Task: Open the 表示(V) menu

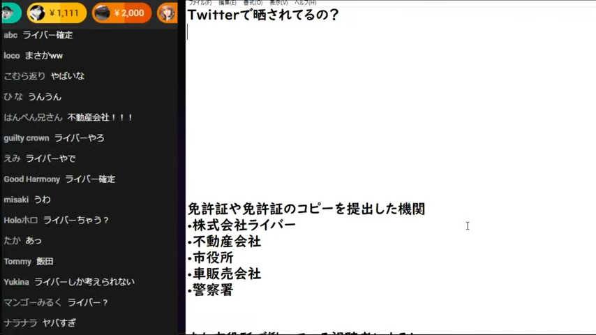Action: click(x=278, y=3)
